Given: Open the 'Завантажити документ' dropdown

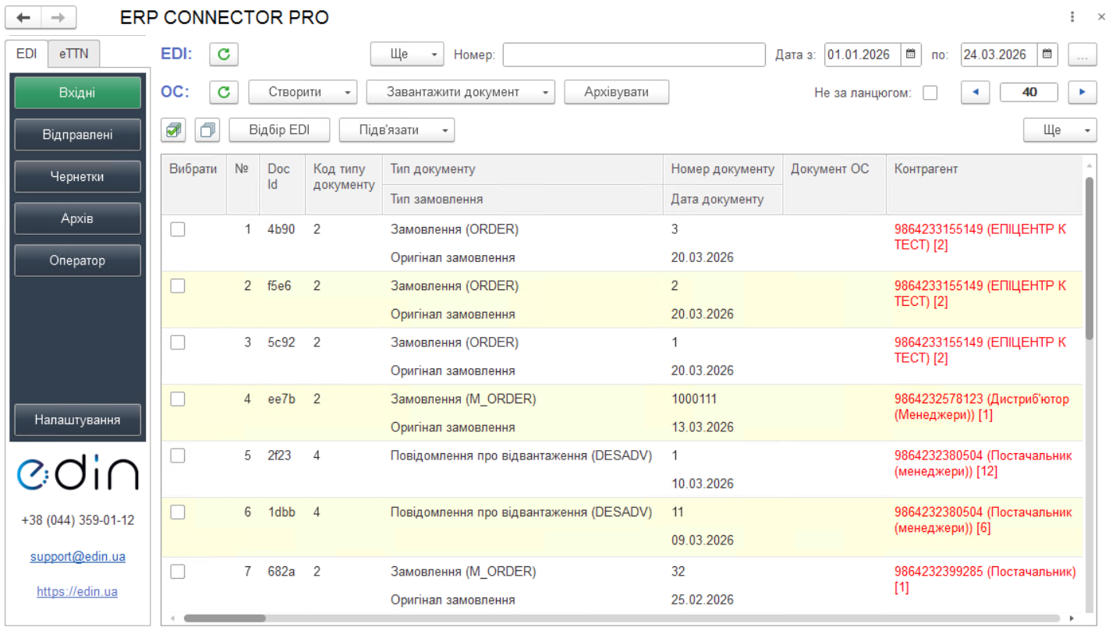Looking at the screenshot, I should (460, 92).
